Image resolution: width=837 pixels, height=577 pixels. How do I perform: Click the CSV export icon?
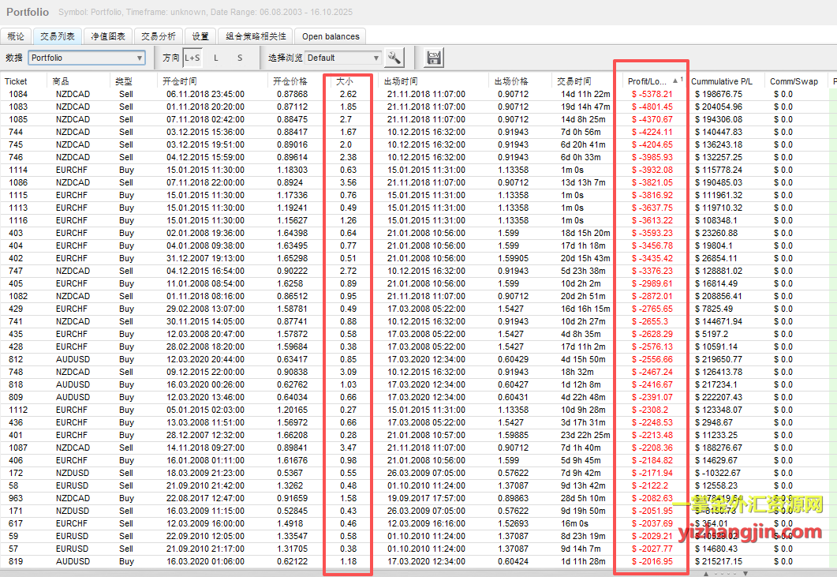tap(433, 58)
